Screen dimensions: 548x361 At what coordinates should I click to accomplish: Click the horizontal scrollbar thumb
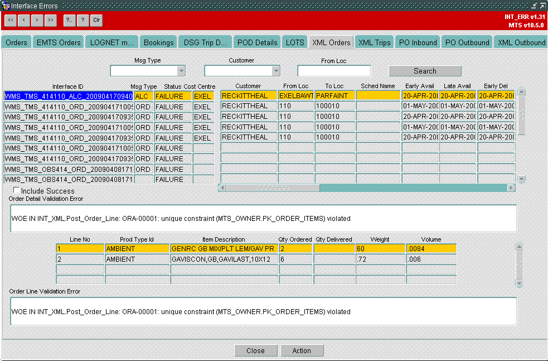273,188
